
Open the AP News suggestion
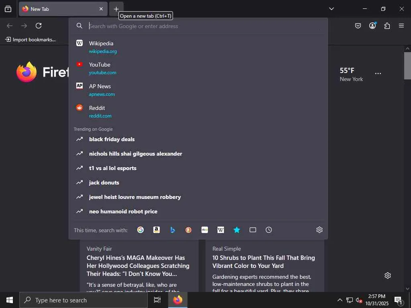tap(198, 90)
